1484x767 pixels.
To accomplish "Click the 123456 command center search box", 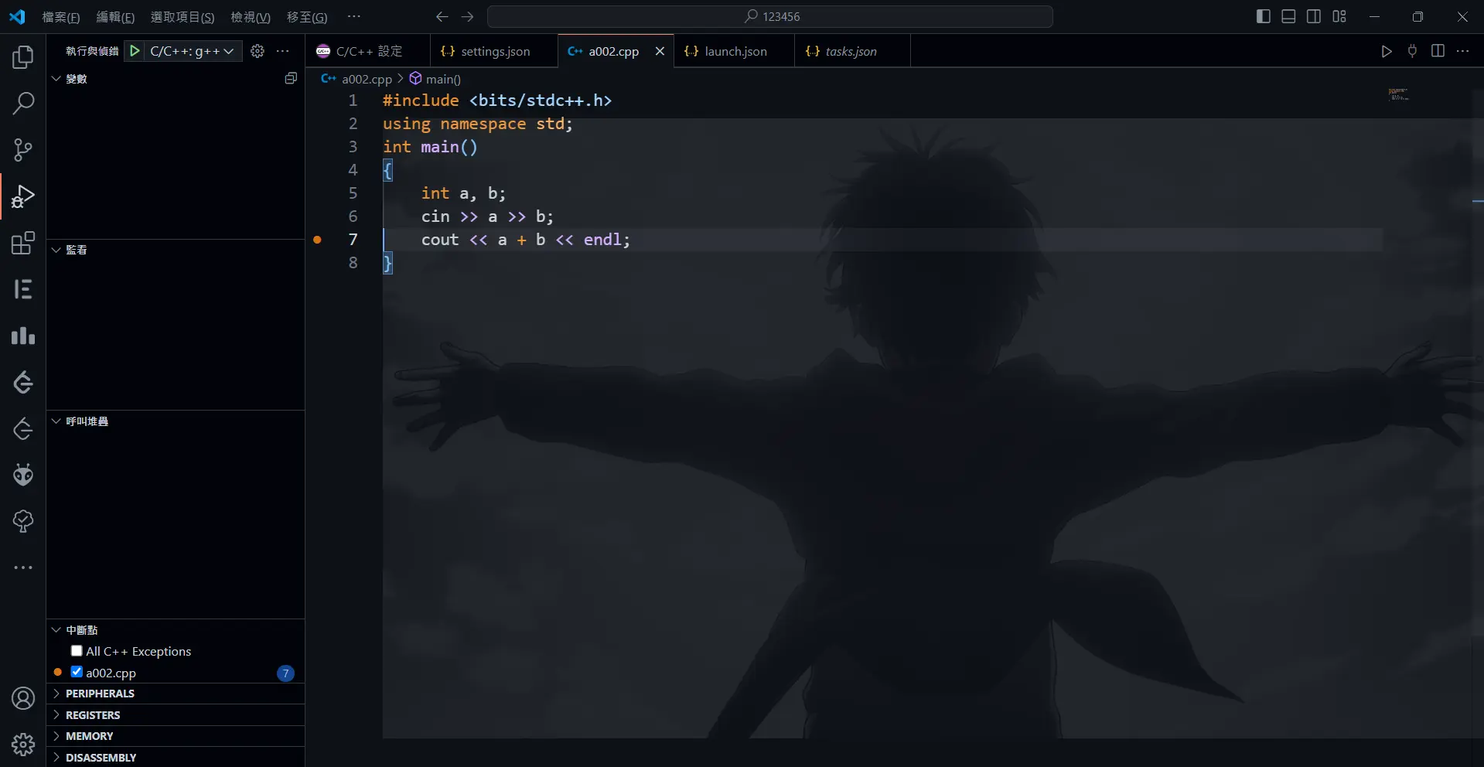I will 770,17.
